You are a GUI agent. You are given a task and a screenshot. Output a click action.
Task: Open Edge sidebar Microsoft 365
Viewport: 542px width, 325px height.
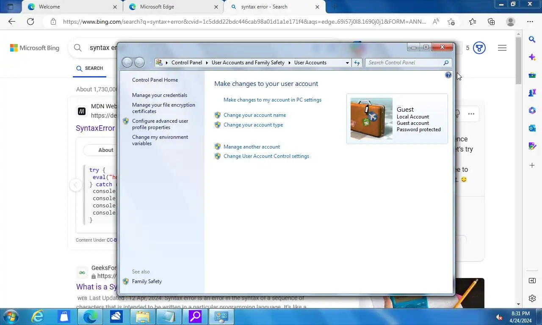pyautogui.click(x=532, y=110)
